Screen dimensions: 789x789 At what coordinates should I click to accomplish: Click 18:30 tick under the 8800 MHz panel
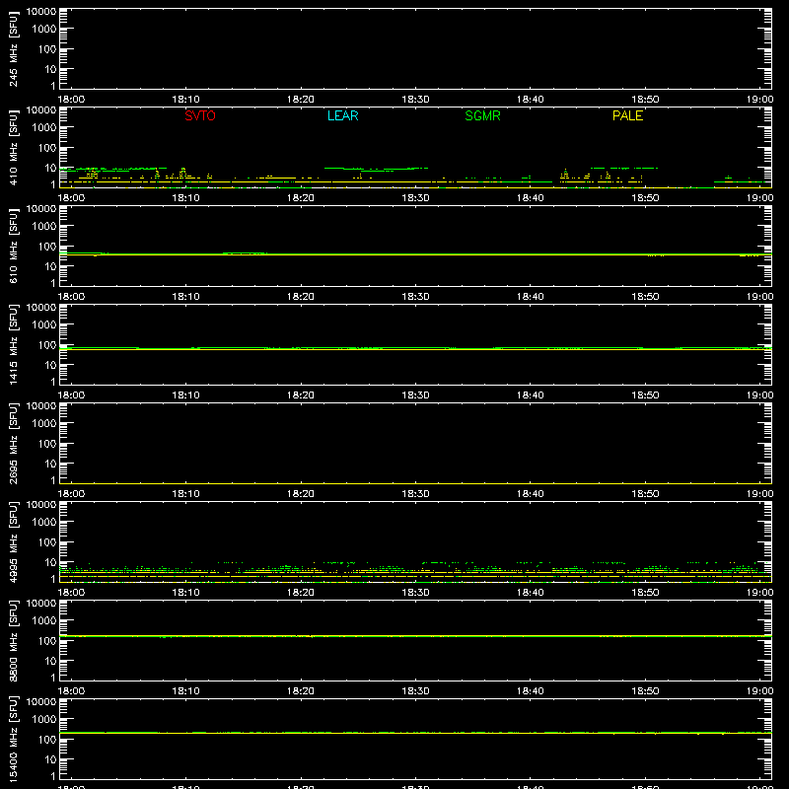(415, 691)
